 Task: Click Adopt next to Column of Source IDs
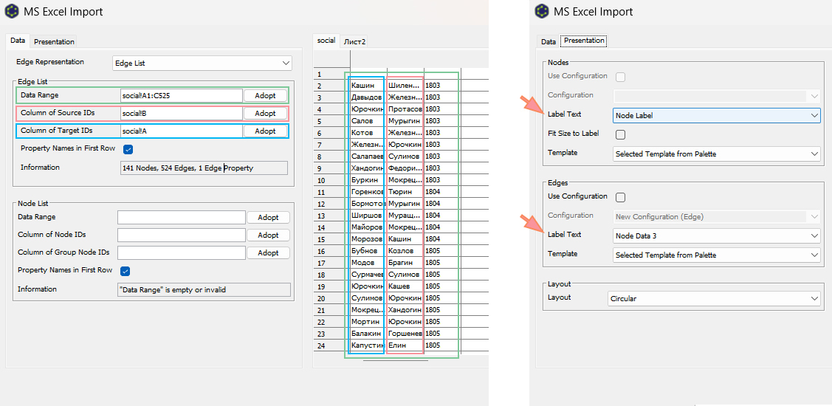point(265,114)
